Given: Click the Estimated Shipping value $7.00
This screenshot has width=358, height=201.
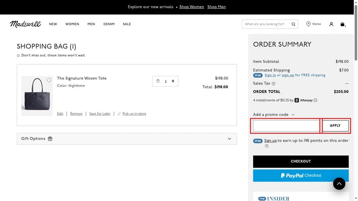Looking at the screenshot, I should 344,70.
